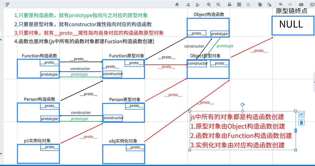Select blue 'constructor' label between Person boxes

click(81, 113)
